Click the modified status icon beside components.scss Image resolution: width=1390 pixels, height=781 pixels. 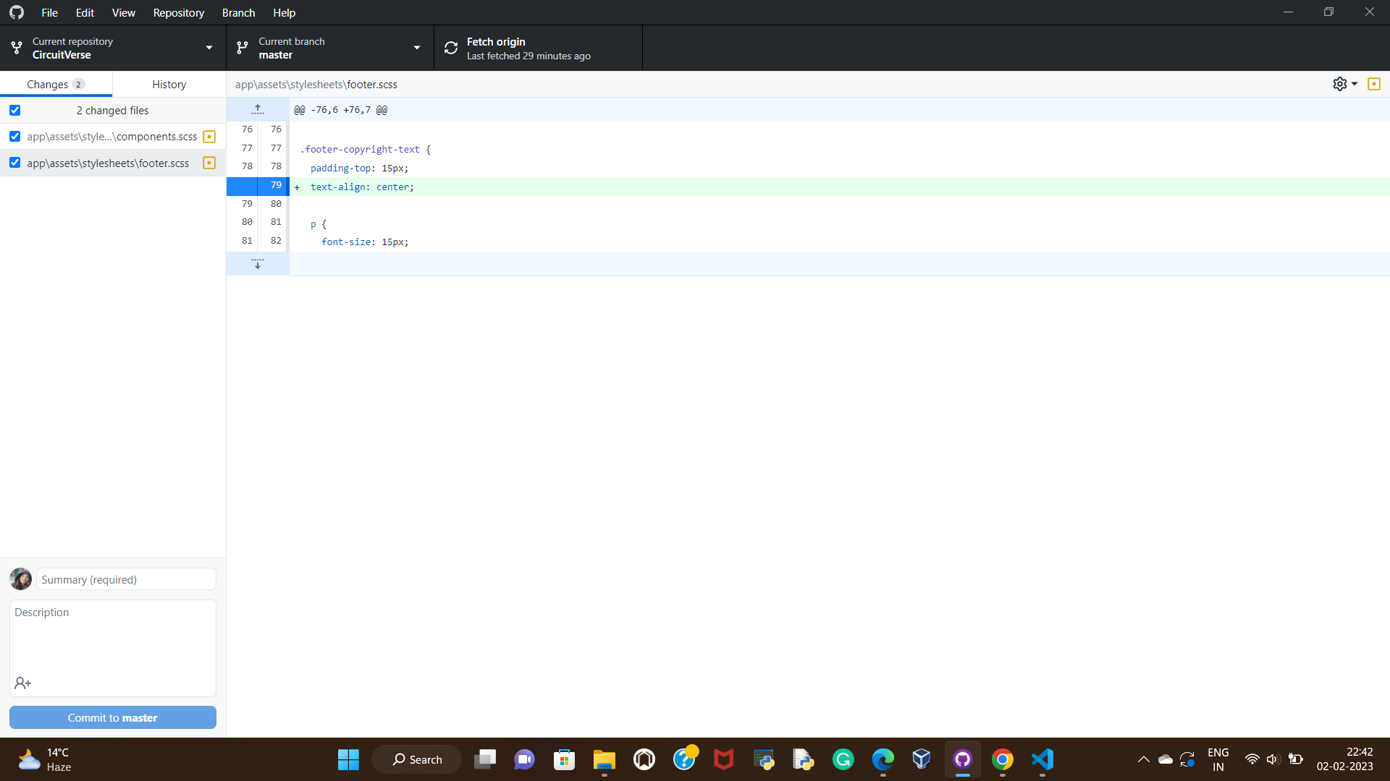click(x=208, y=136)
